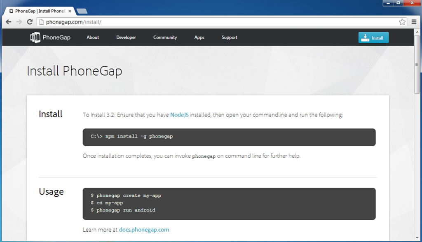This screenshot has height=242, width=422.
Task: Go back using the browser back arrow
Action: tap(9, 22)
